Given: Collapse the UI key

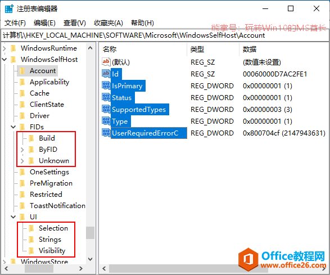Looking at the screenshot, I should coord(13,217).
